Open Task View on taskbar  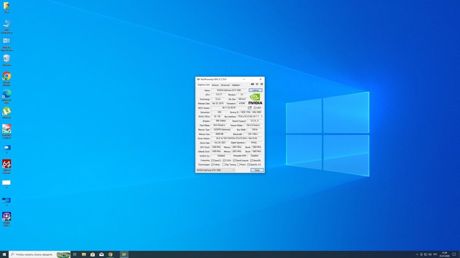click(75, 255)
